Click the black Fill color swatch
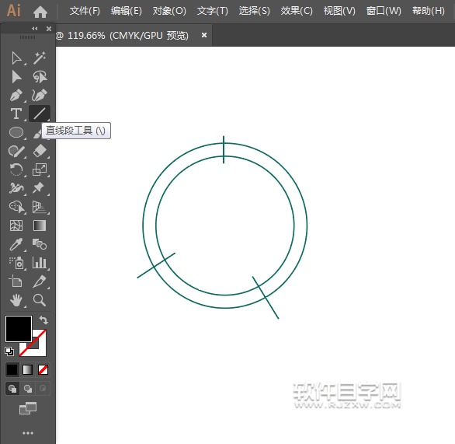Screen dimensions: 455x444 (19, 329)
